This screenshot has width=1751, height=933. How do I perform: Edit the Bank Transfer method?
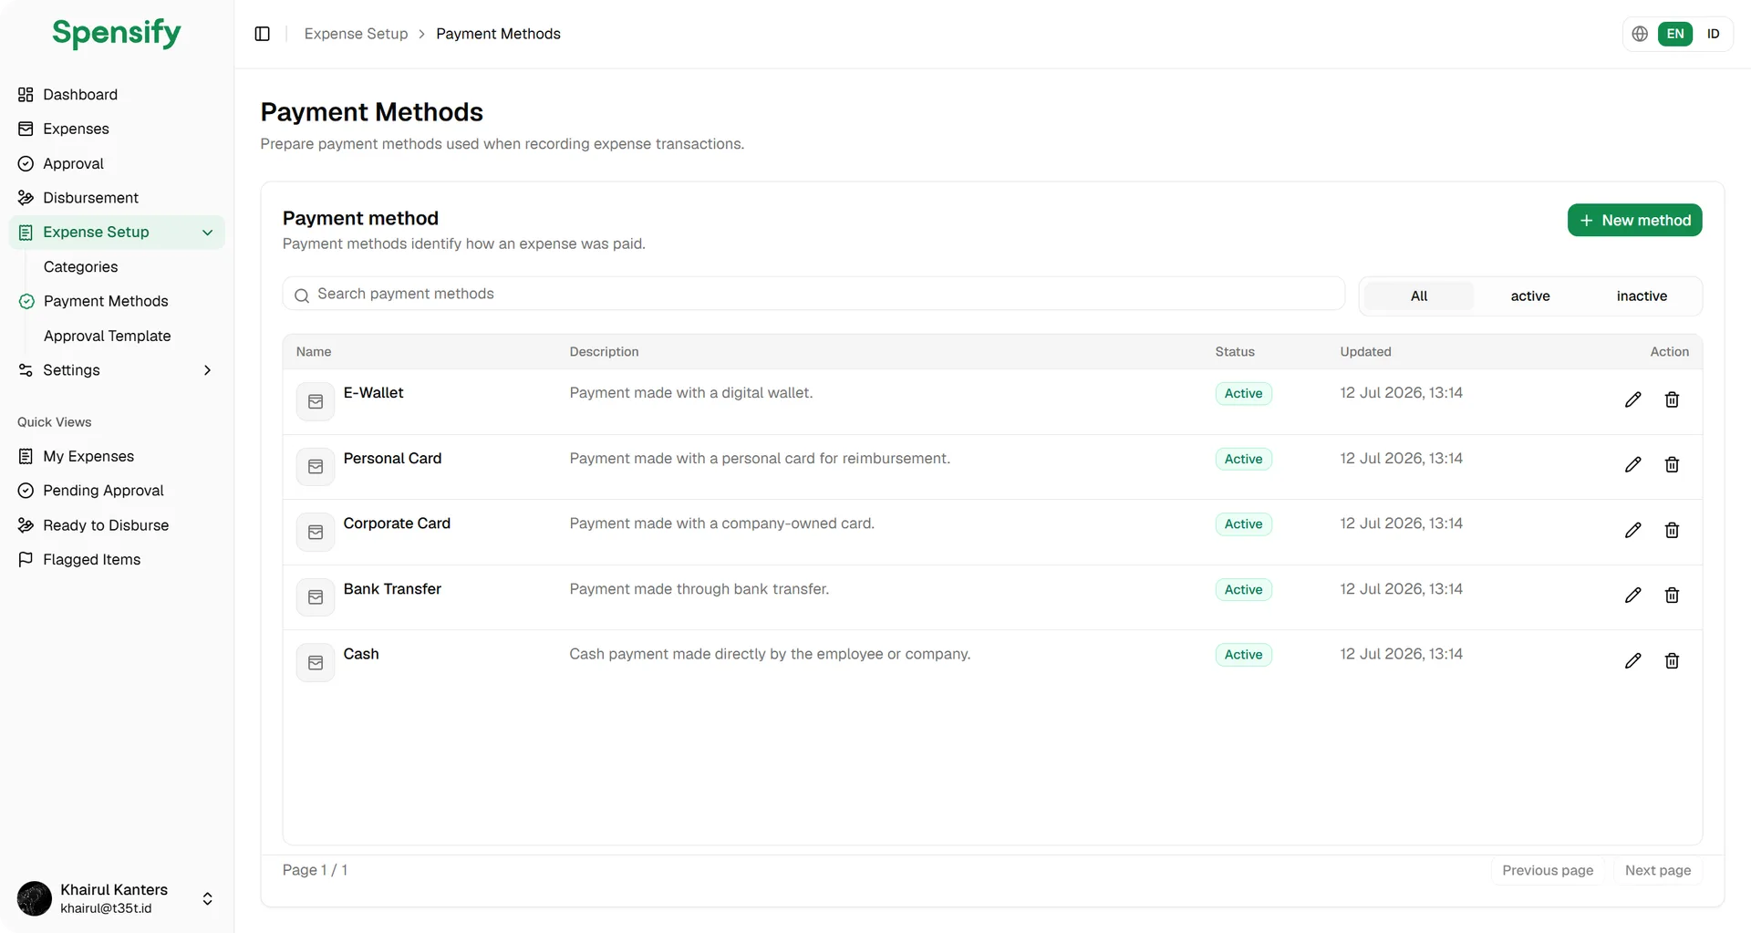click(1632, 596)
